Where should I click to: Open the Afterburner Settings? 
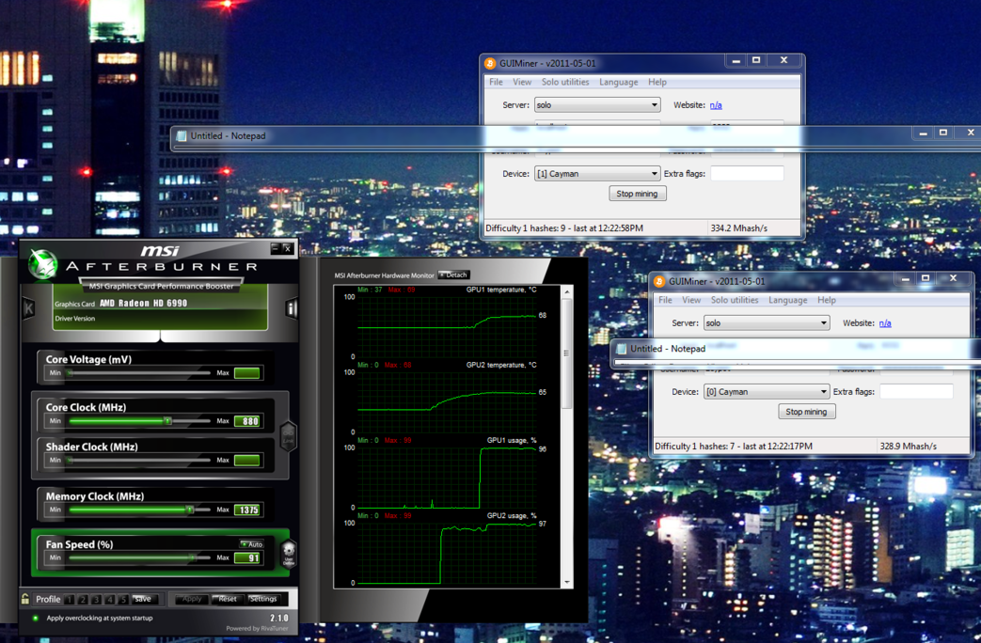pos(263,599)
